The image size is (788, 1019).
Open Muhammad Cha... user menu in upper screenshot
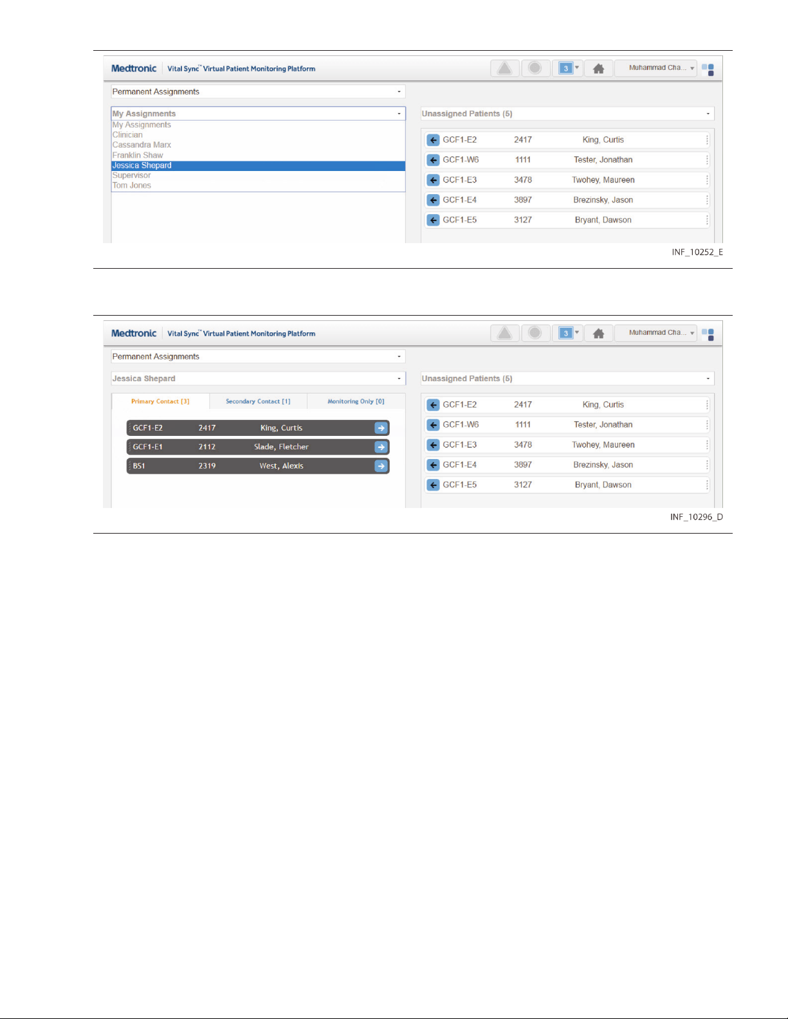coord(656,68)
